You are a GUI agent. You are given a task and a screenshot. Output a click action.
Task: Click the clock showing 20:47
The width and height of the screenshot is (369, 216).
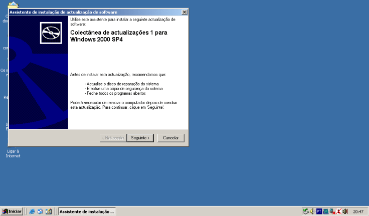pos(358,211)
